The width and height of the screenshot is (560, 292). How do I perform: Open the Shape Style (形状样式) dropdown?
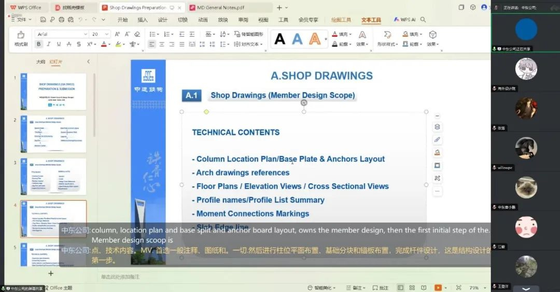click(x=387, y=44)
